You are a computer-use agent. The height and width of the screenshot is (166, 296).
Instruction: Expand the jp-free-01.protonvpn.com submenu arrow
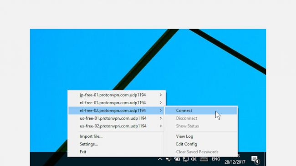click(161, 95)
